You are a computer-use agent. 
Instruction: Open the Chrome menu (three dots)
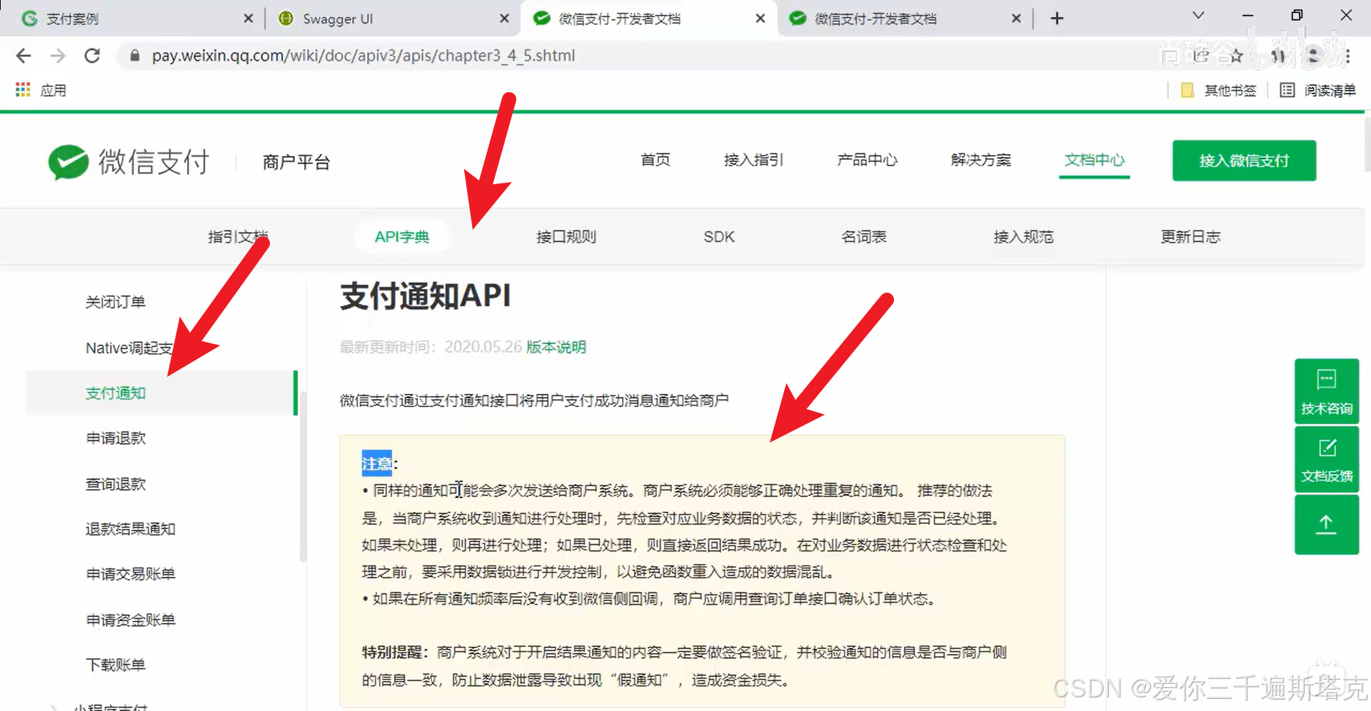(1347, 56)
